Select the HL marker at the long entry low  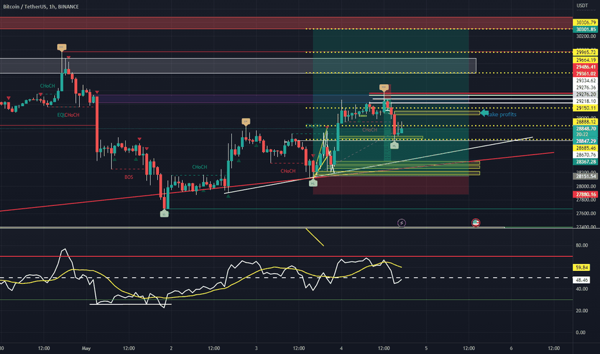pyautogui.click(x=313, y=183)
